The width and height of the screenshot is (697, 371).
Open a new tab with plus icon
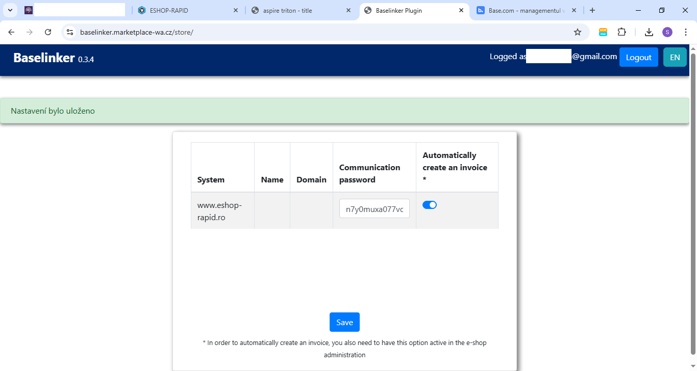click(592, 10)
